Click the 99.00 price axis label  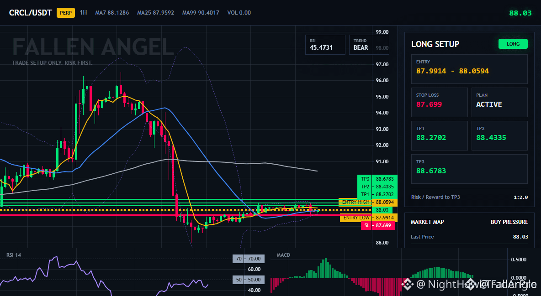382,32
